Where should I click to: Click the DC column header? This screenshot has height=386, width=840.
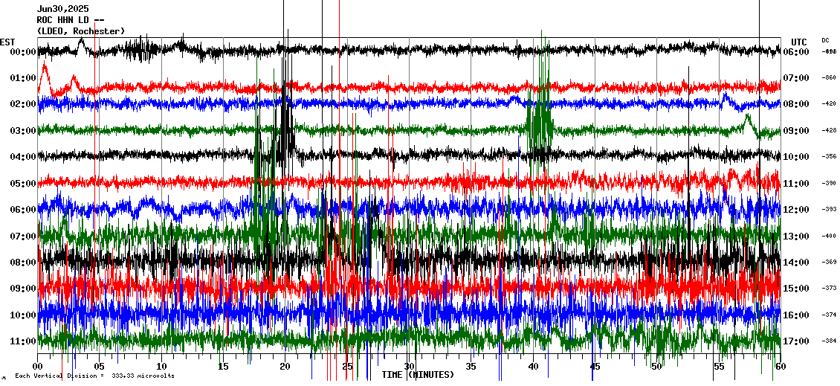pos(825,40)
